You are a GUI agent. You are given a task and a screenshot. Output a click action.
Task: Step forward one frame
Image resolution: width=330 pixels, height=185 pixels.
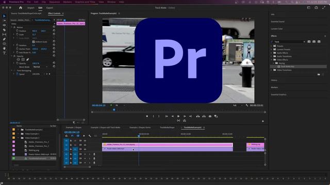click(185, 116)
